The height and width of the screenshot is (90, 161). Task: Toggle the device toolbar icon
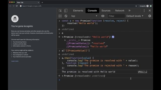(x=66, y=10)
